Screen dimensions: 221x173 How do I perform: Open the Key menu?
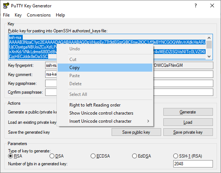[18, 15]
